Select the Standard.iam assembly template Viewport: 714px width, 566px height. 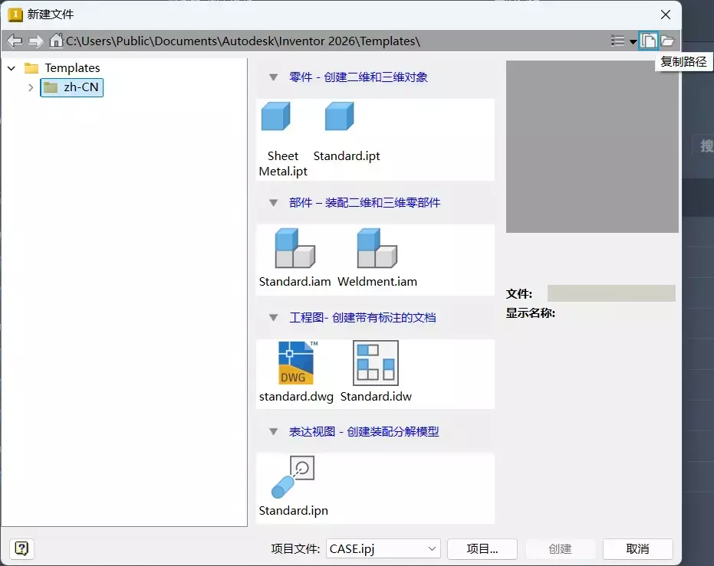294,258
